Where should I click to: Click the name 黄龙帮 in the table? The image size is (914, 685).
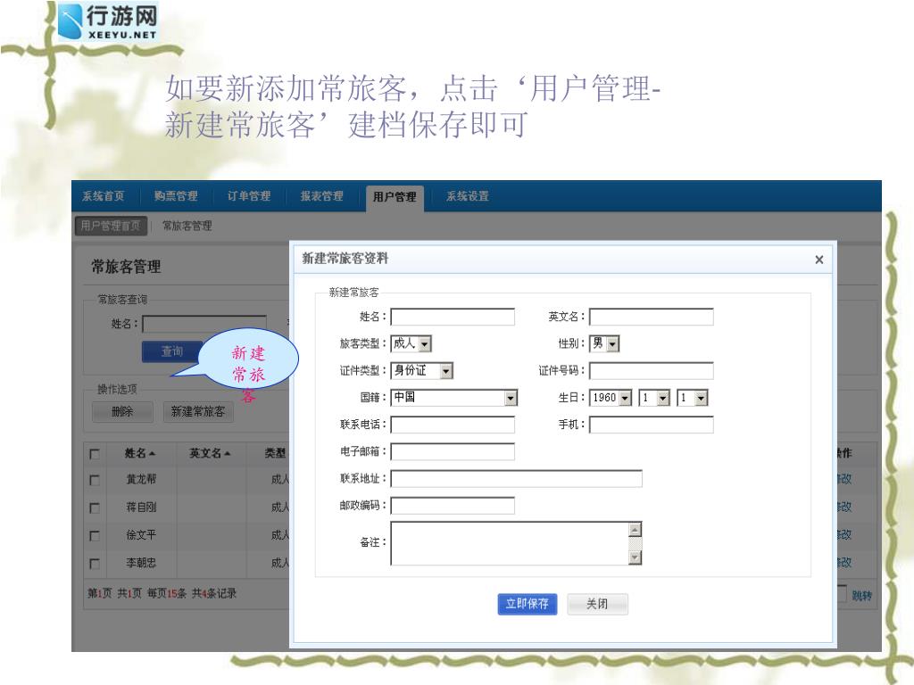pyautogui.click(x=141, y=479)
